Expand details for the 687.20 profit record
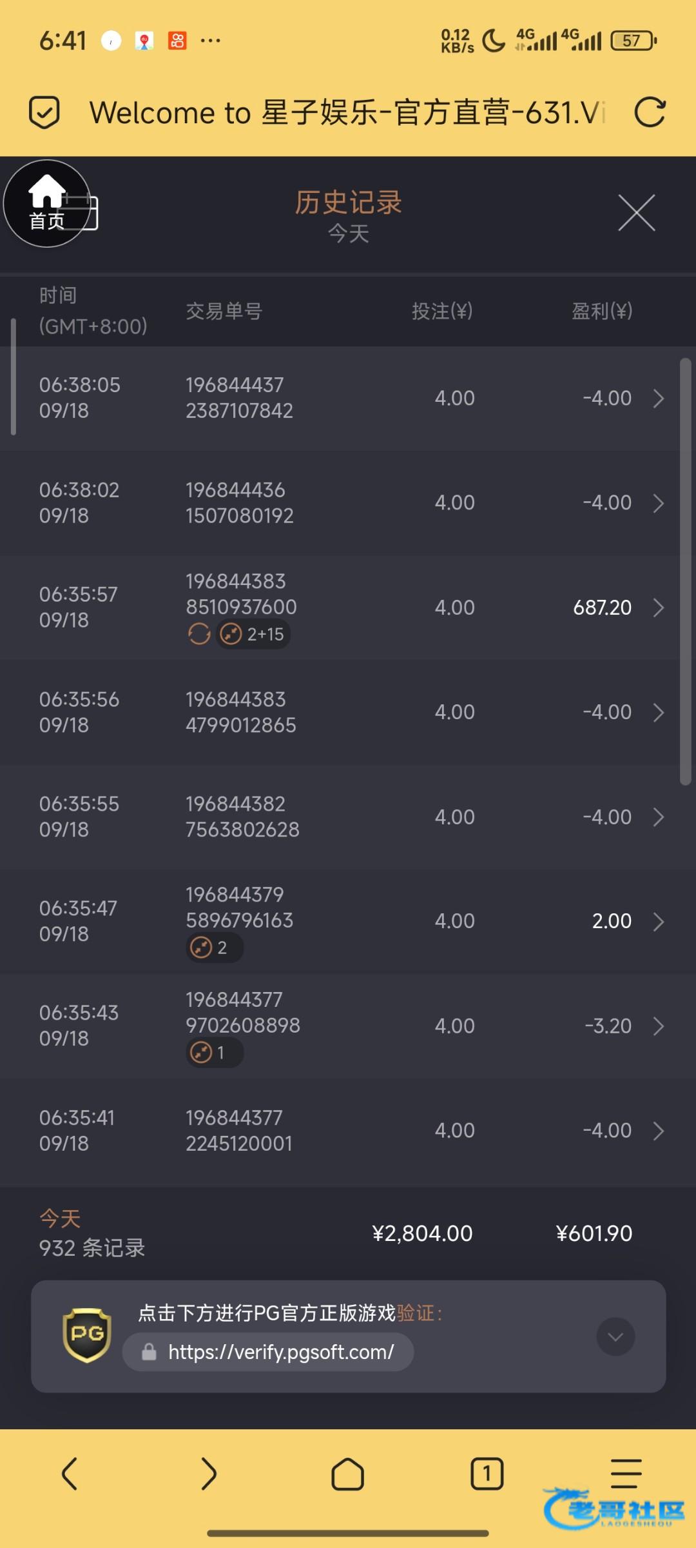696x1548 pixels. click(x=658, y=608)
